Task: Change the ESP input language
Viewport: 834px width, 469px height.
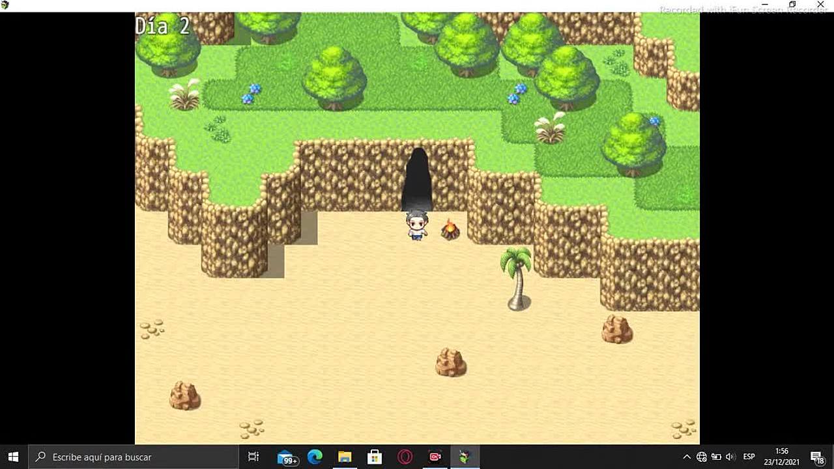Action: pos(749,457)
